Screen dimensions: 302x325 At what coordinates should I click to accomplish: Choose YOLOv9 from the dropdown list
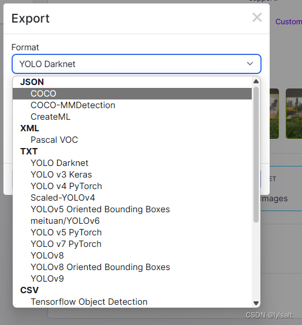(132, 279)
